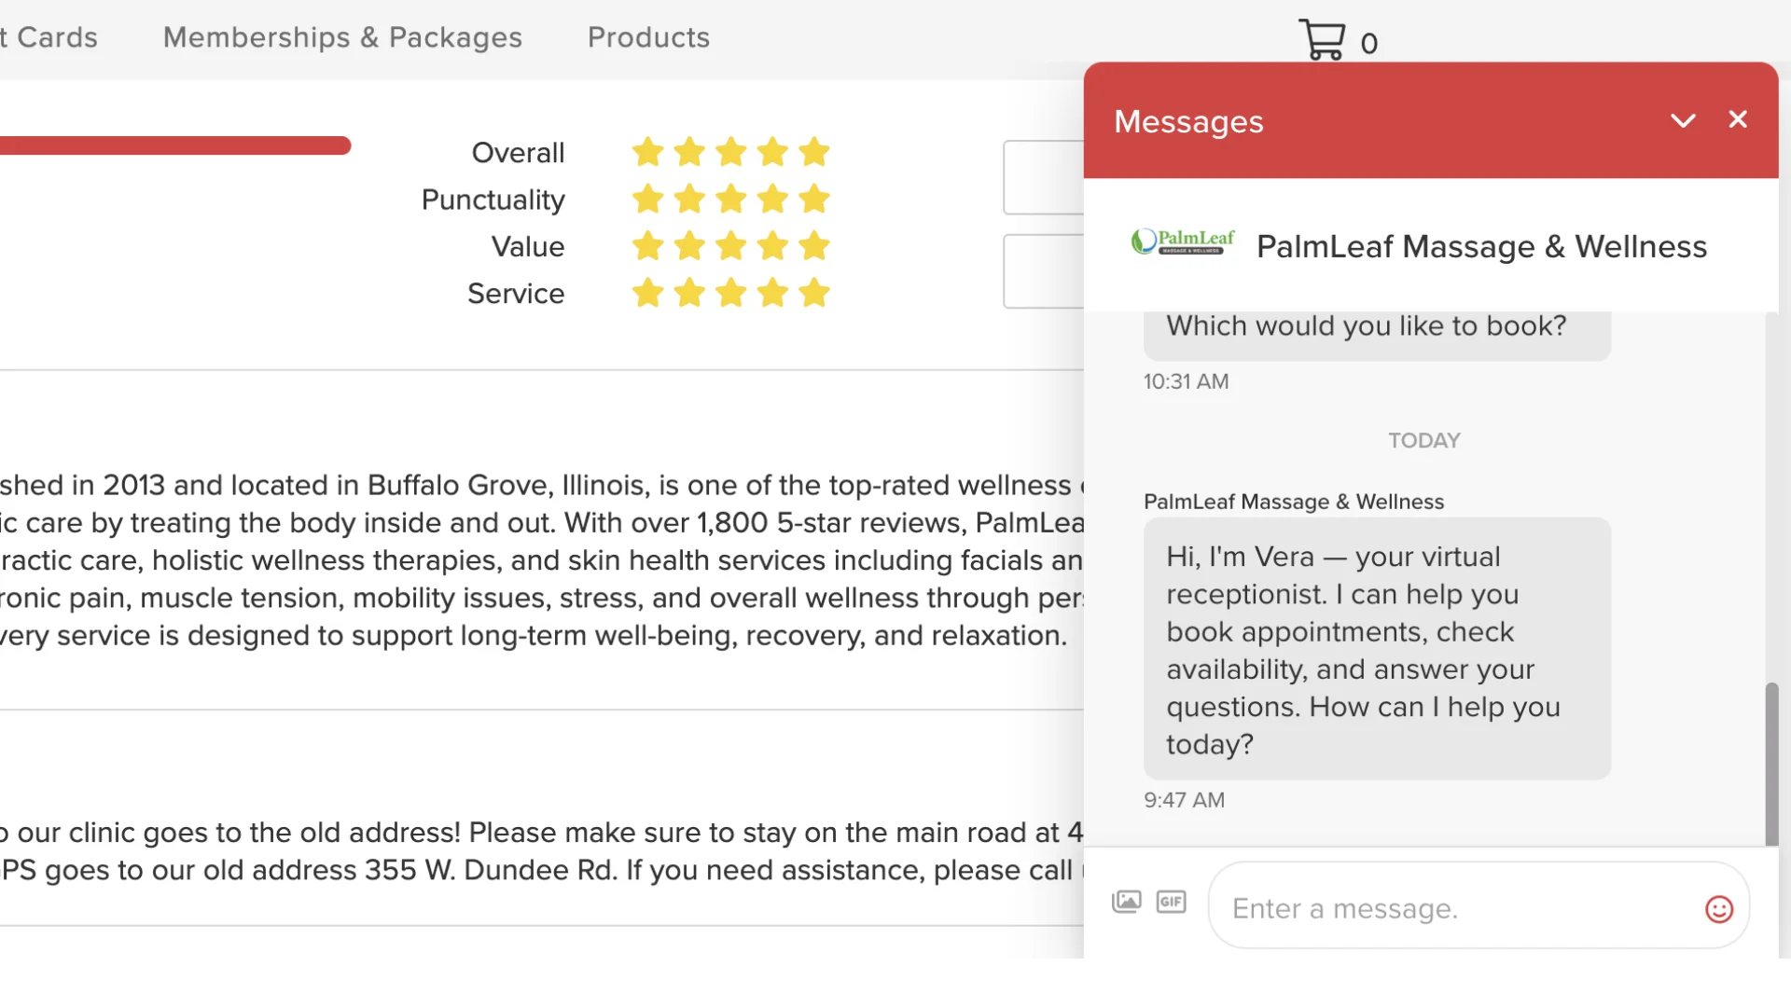Click the Service star rating
This screenshot has width=1791, height=1007.
coord(730,293)
